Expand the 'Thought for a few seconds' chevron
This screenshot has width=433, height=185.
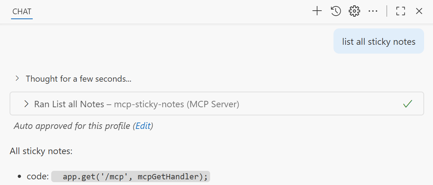[17, 78]
